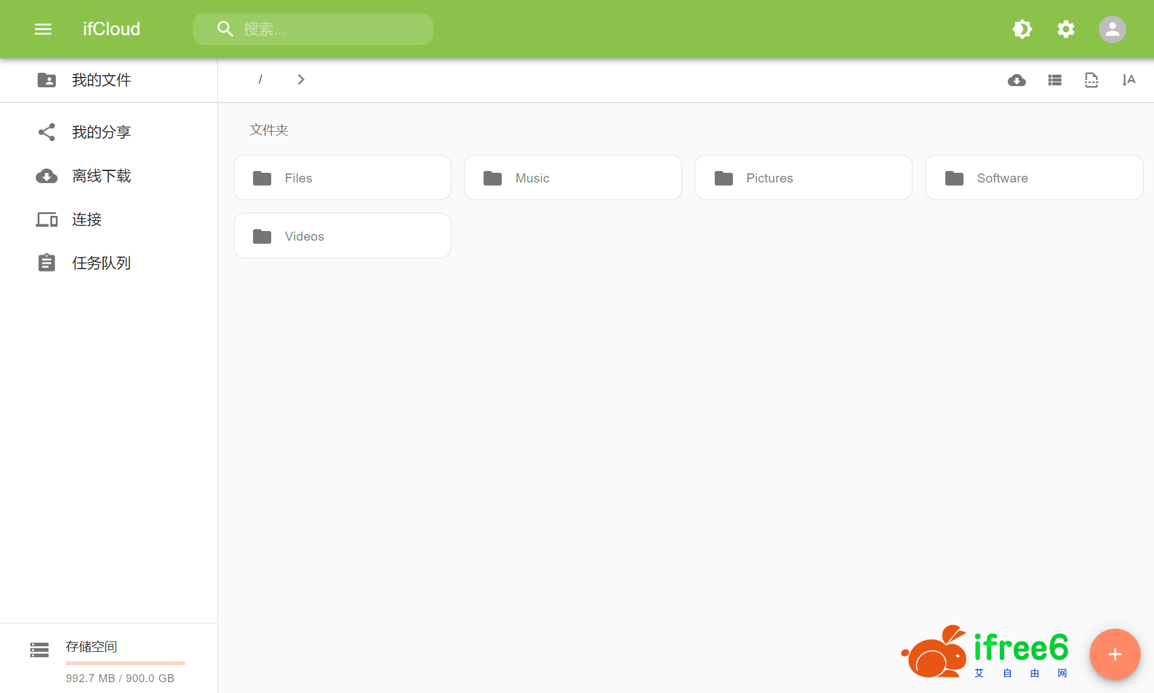This screenshot has height=693, width=1154.
Task: Expand the breadcrumb path chevron
Action: click(301, 79)
